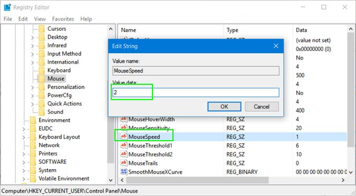Click the MouseSpeed string value icon
The width and height of the screenshot is (356, 196).
tap(124, 136)
